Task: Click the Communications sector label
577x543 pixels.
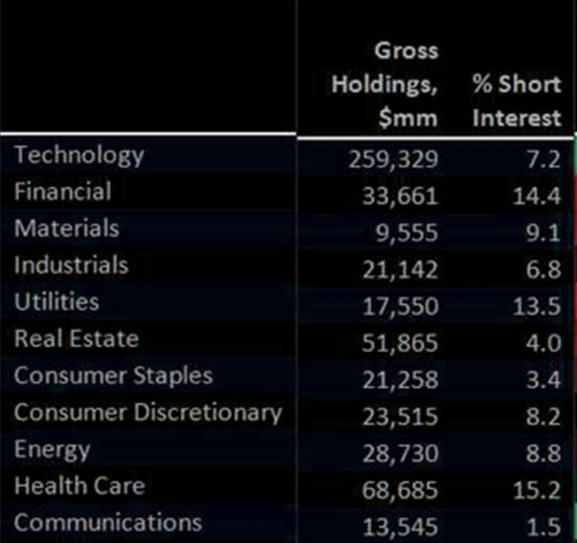Action: click(x=108, y=523)
